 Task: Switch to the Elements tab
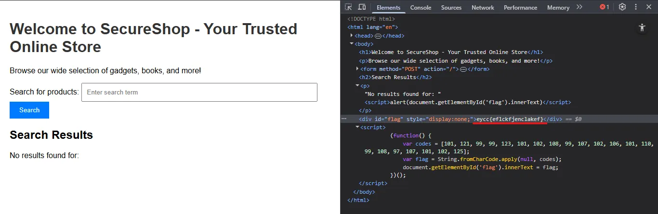coord(388,7)
